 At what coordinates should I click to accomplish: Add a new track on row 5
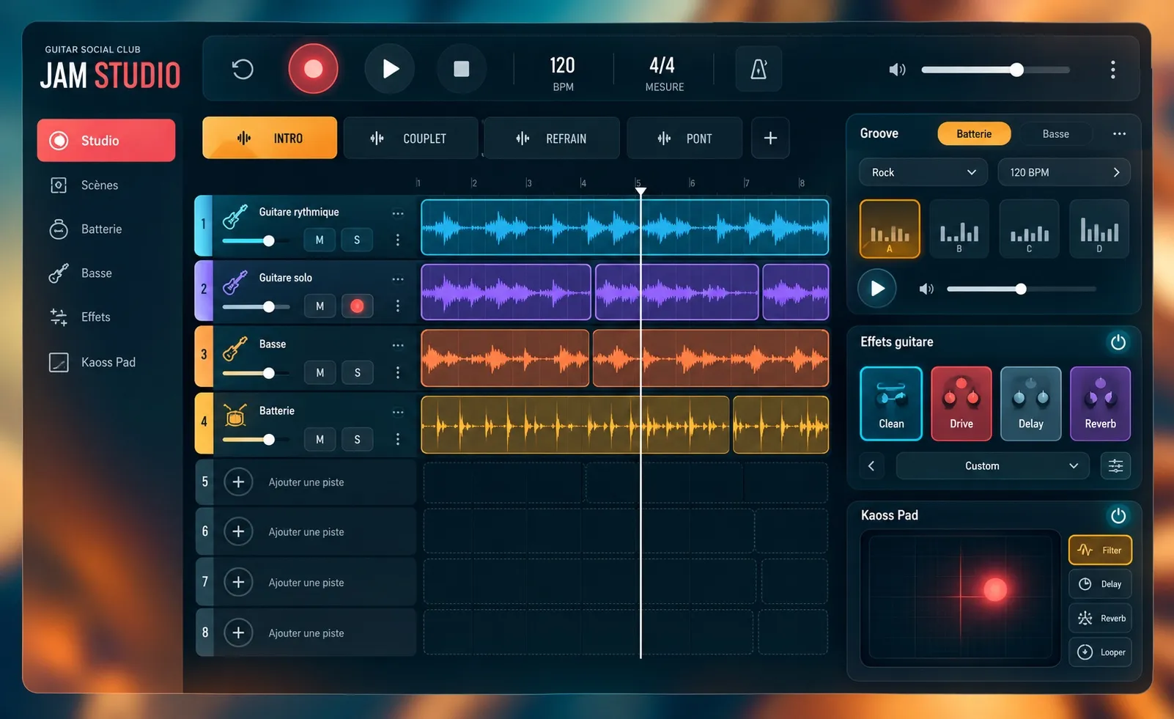pos(238,482)
